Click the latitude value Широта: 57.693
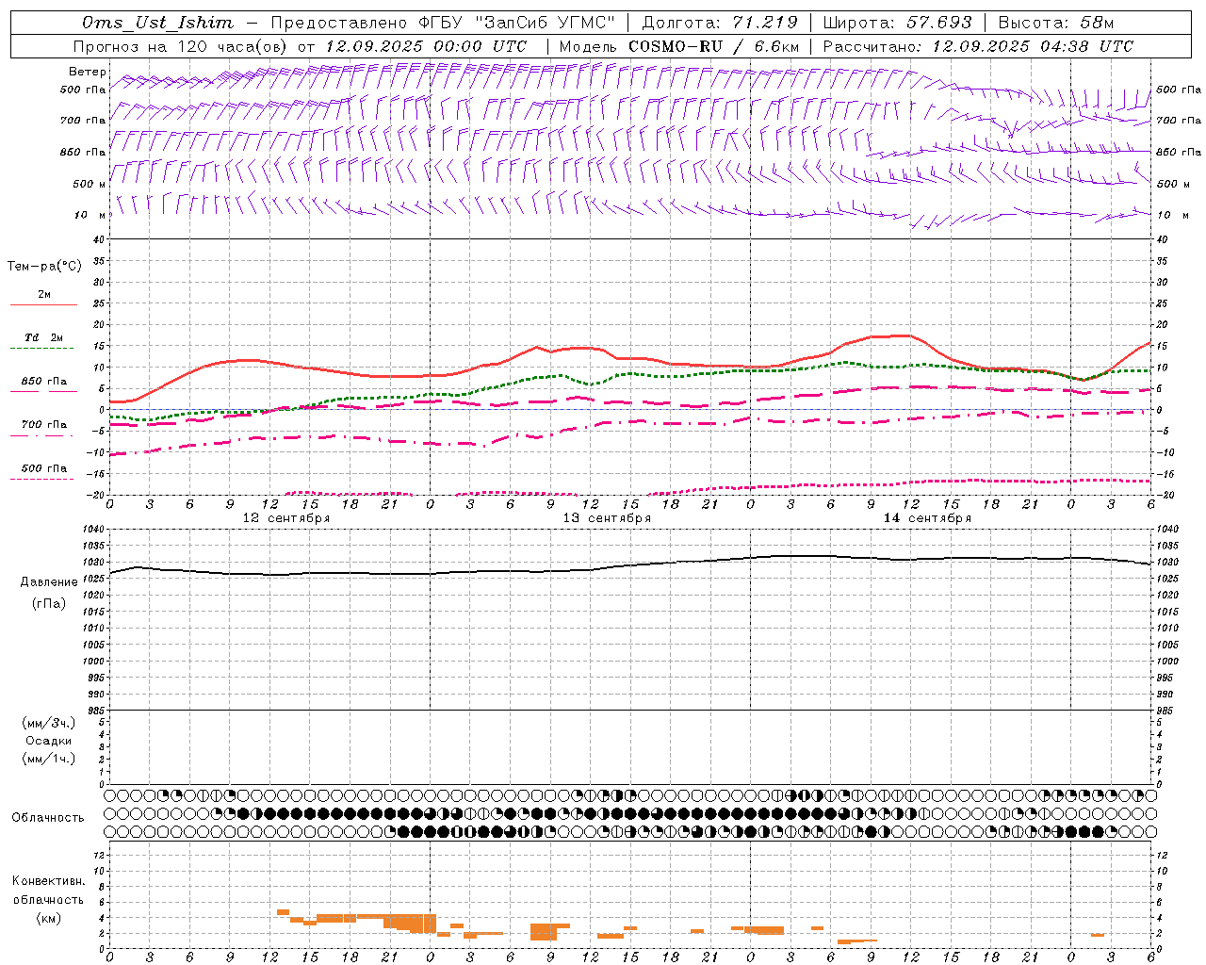This screenshot has height=965, width=1206. click(x=897, y=23)
